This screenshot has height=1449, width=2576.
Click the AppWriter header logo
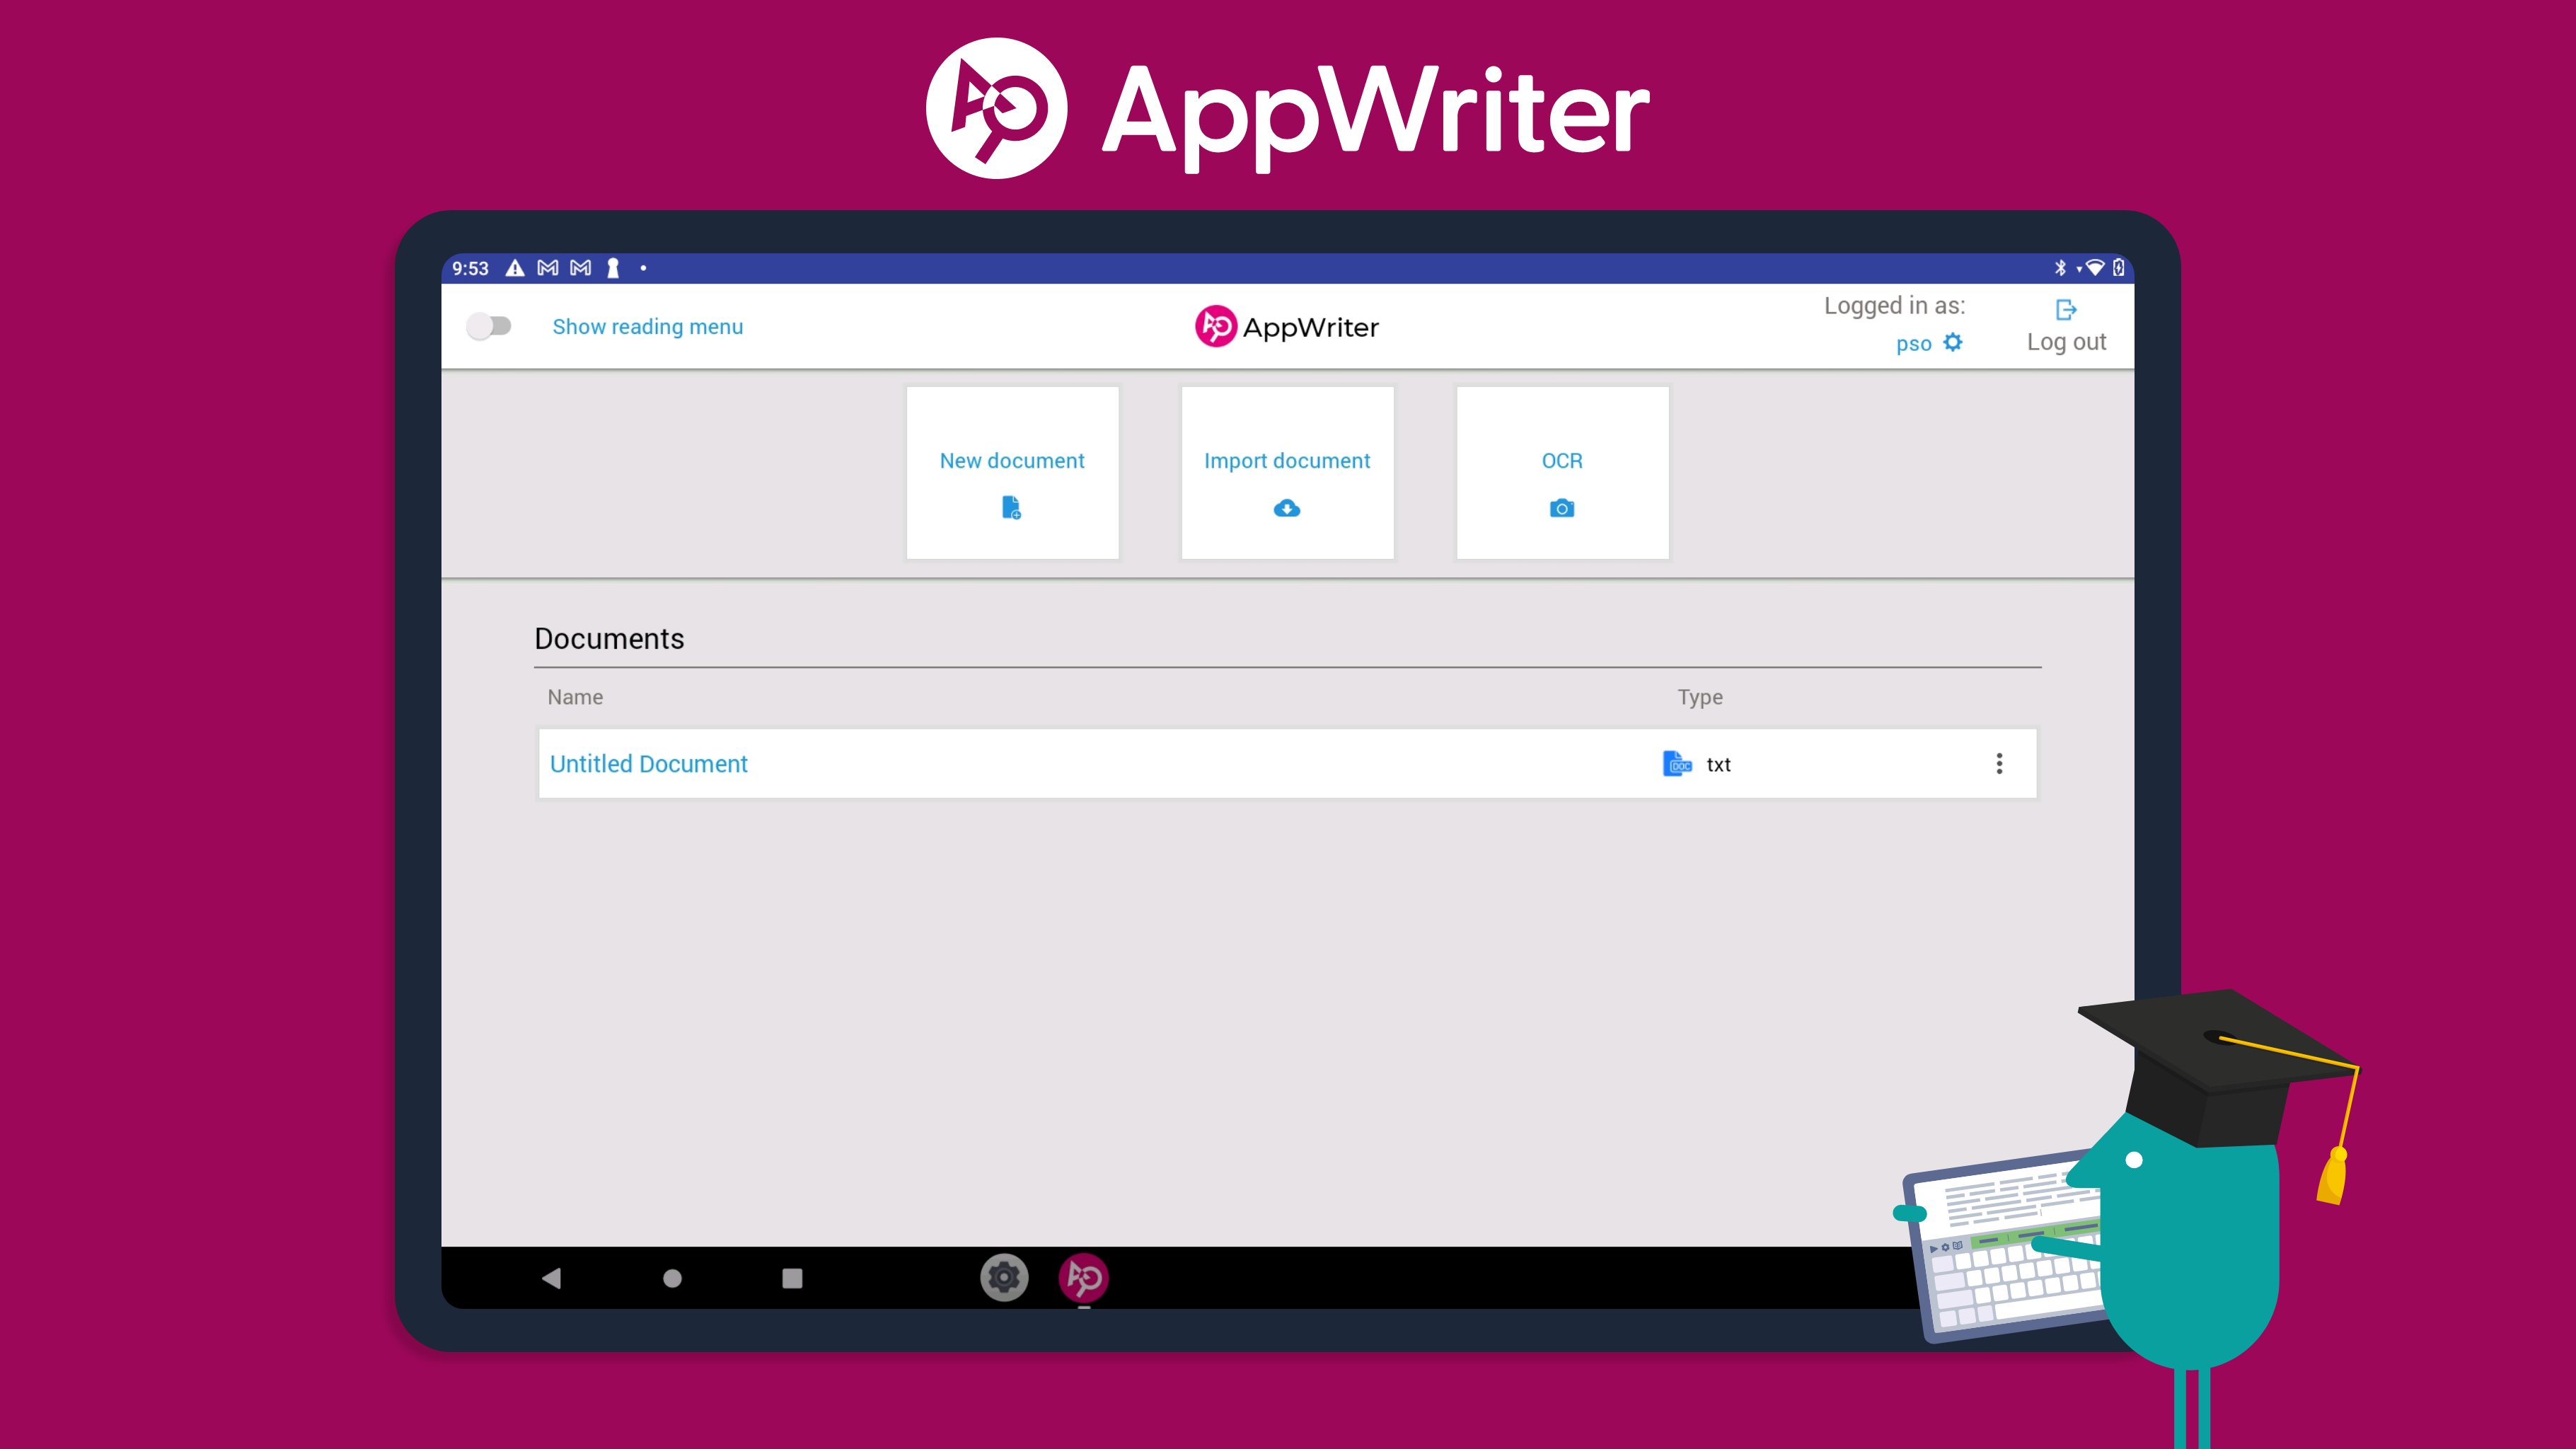pos(1287,327)
